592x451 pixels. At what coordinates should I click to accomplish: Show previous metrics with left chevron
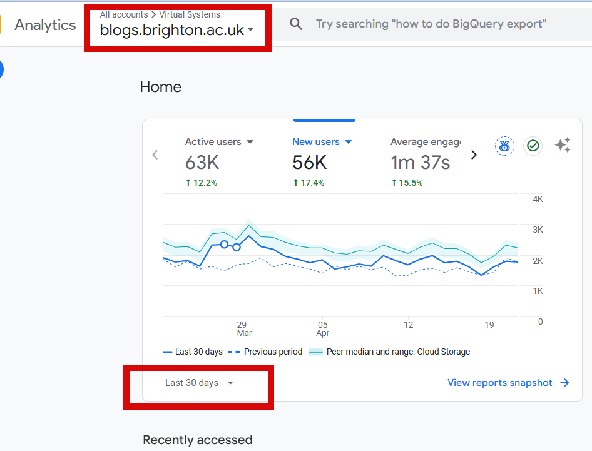155,155
